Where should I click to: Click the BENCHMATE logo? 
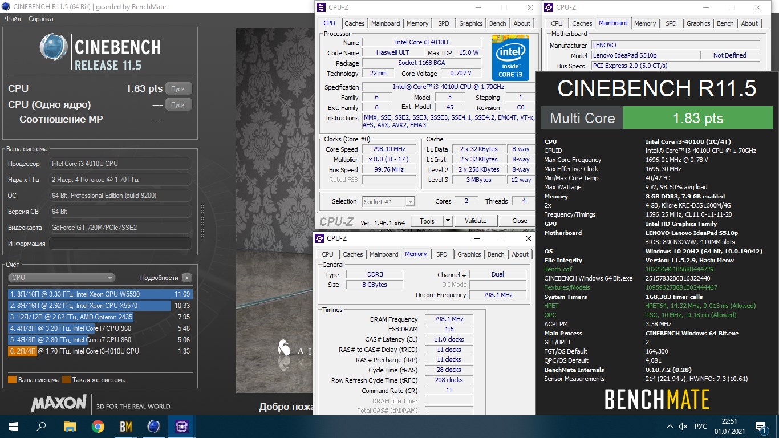657,399
